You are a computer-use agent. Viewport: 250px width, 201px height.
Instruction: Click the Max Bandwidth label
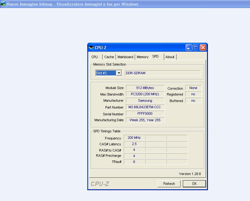[x=112, y=94]
